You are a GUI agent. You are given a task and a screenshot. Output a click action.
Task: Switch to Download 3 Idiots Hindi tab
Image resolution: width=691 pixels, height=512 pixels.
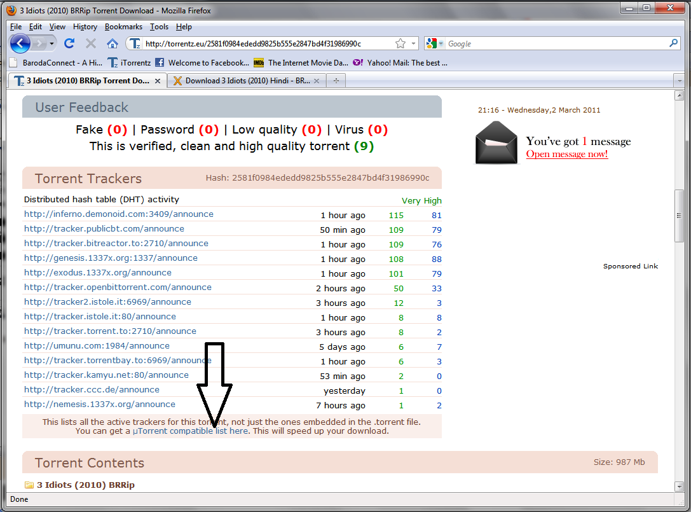click(x=242, y=81)
